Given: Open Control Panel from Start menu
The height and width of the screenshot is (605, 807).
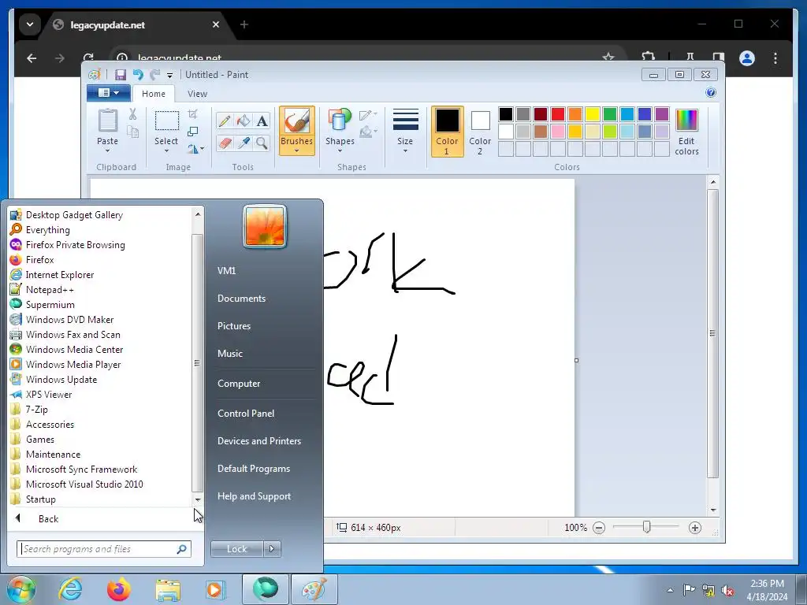Looking at the screenshot, I should coord(246,414).
